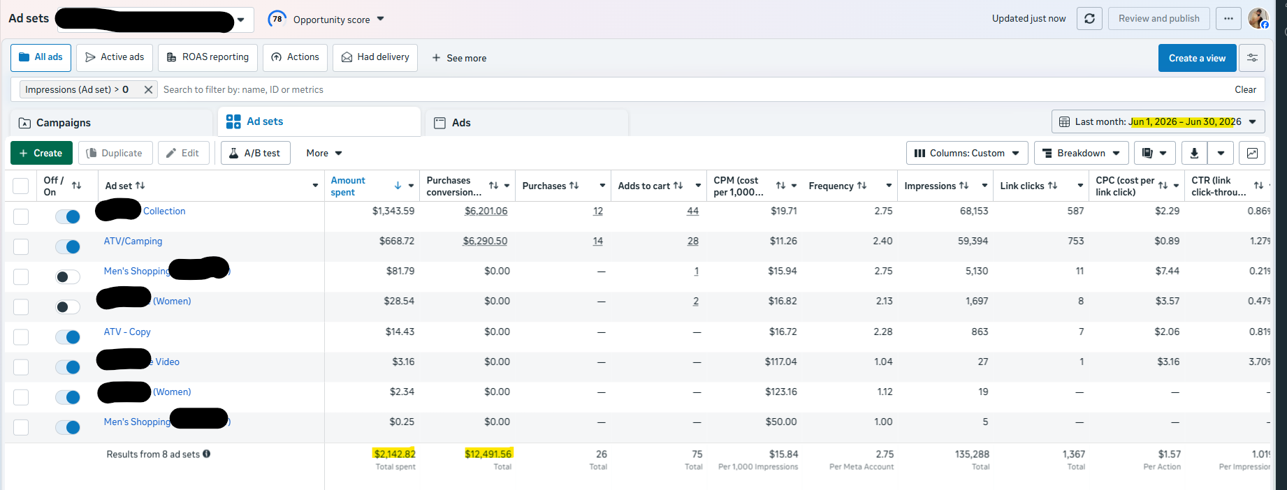Screen dimensions: 1287x490
Task: Open Amount spent column options caret
Action: pos(411,186)
